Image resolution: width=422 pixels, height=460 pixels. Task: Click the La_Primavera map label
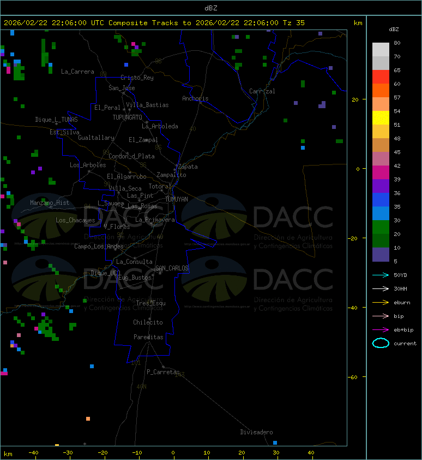pyautogui.click(x=155, y=220)
